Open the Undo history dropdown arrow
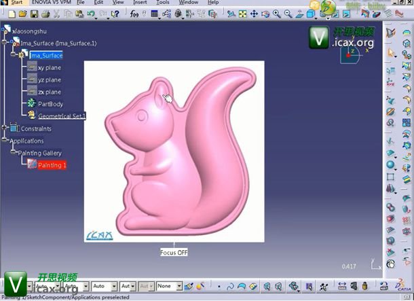 pos(96,18)
